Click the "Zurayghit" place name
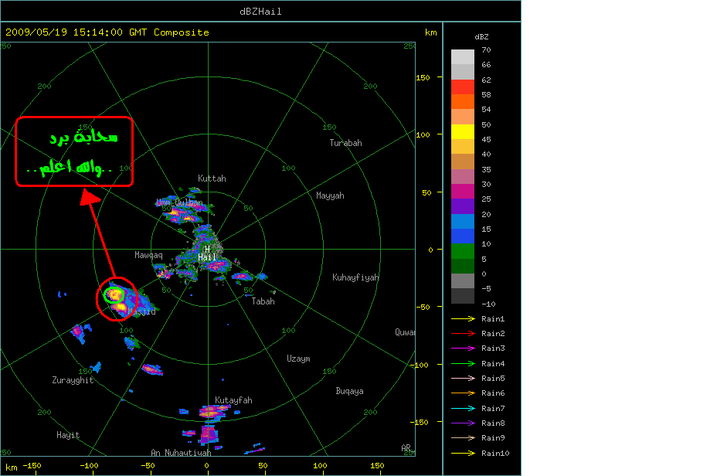 coord(73,380)
